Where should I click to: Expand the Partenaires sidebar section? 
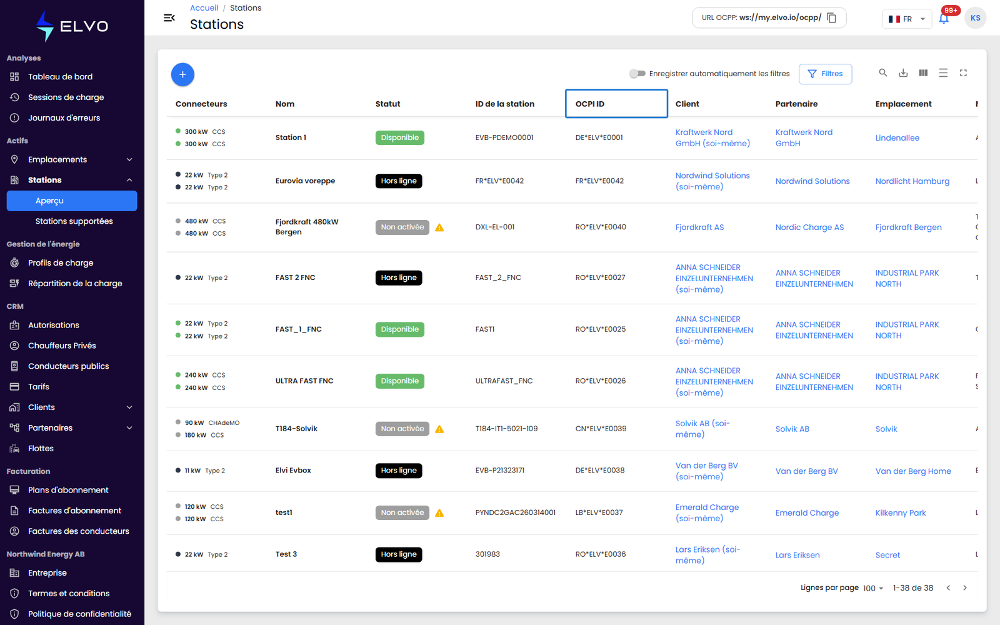click(72, 428)
